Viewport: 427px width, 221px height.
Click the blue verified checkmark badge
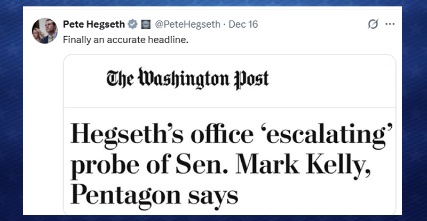coord(133,24)
